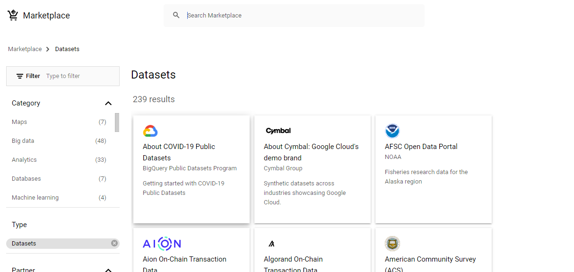Click 'Cymbal Group' publisher text

(283, 168)
